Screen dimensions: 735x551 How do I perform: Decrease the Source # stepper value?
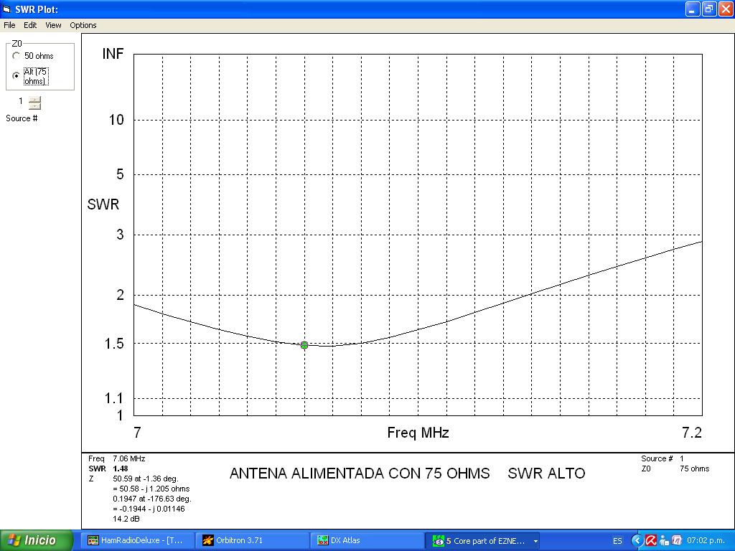tap(34, 106)
